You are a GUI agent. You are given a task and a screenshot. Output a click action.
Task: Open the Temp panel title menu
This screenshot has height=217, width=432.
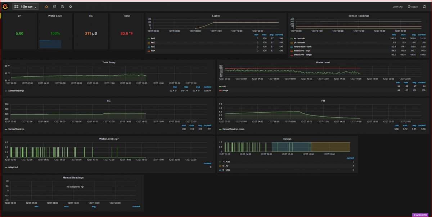point(126,16)
